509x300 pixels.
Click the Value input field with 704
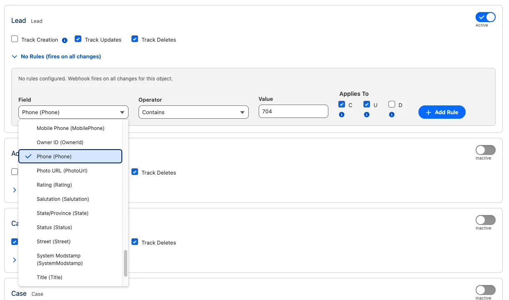point(293,111)
